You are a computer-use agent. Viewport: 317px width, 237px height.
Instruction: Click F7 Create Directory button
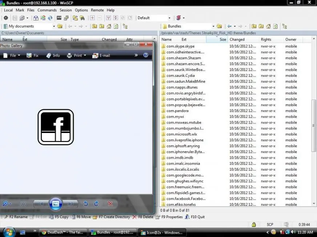(x=111, y=217)
